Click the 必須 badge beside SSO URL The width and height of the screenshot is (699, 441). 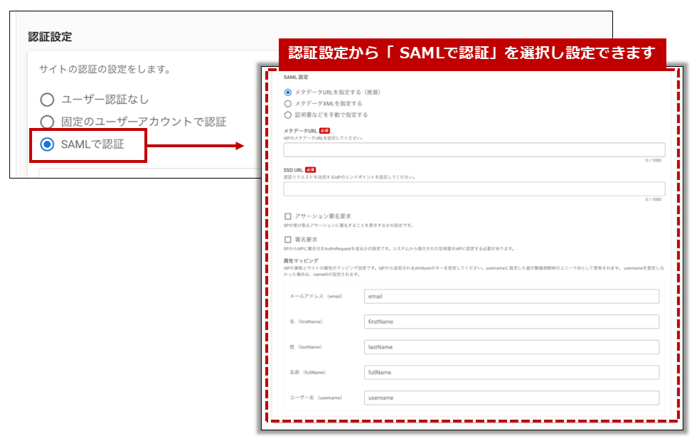point(311,170)
